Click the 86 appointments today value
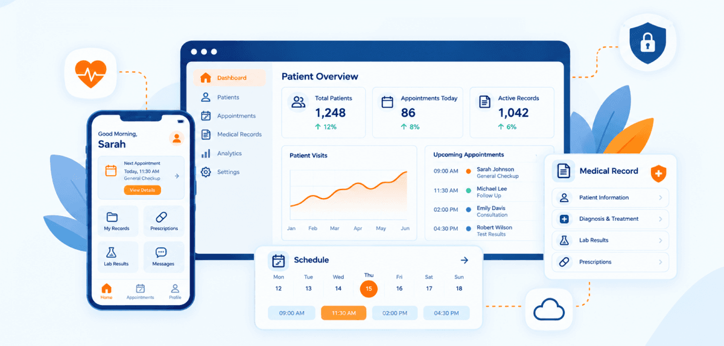Viewport: 724px width, 346px height. click(408, 113)
